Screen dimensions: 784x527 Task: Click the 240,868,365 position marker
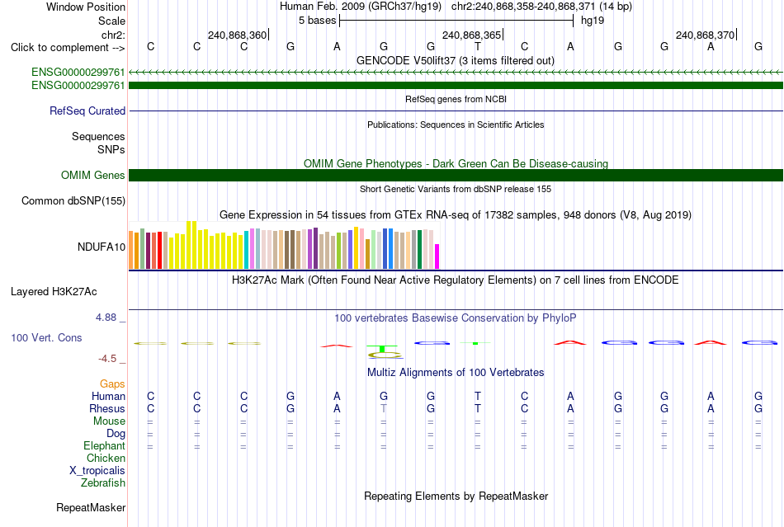click(471, 35)
